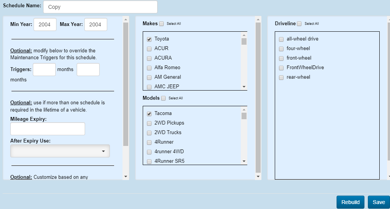
Task: Check the ACURA make checkbox
Action: (149, 58)
